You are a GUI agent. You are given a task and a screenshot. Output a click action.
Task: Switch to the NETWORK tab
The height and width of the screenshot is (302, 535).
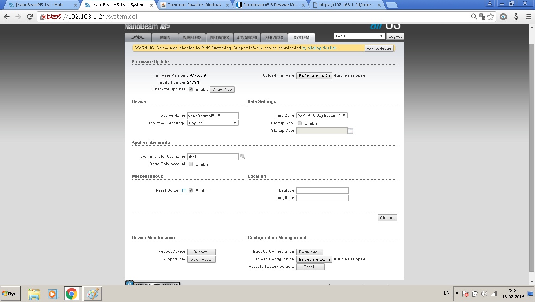[220, 37]
